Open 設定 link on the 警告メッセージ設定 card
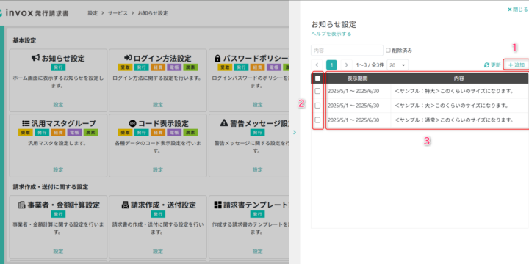529x264 pixels. [257, 169]
